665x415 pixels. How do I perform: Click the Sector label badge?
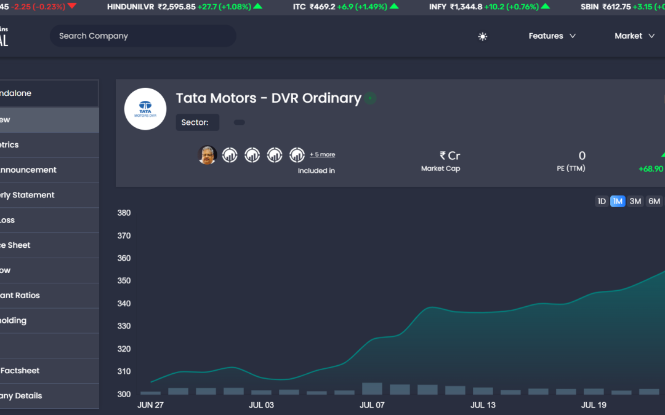coord(198,122)
